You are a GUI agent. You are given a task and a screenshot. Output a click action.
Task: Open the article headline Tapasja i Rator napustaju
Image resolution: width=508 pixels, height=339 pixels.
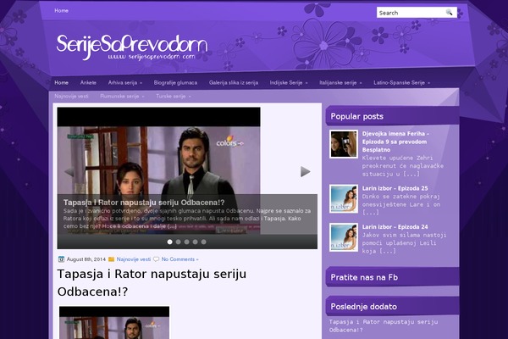coord(152,282)
